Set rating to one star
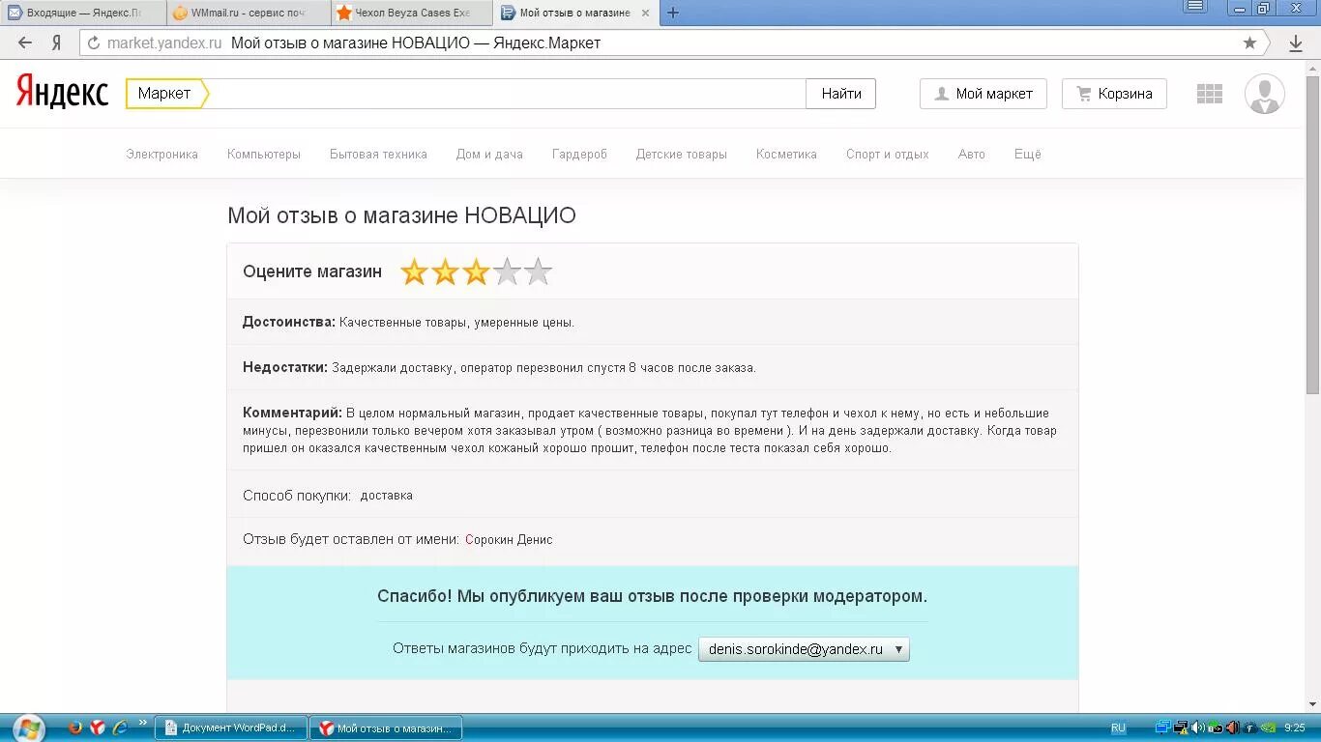Screen dimensions: 1321x742 pos(414,272)
